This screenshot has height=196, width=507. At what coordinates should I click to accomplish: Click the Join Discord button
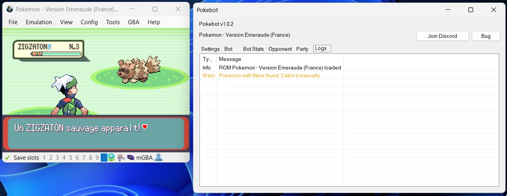[442, 36]
